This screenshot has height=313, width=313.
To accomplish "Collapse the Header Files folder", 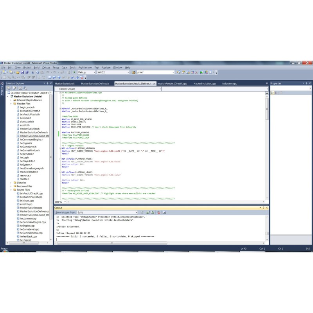I will point(11,104).
